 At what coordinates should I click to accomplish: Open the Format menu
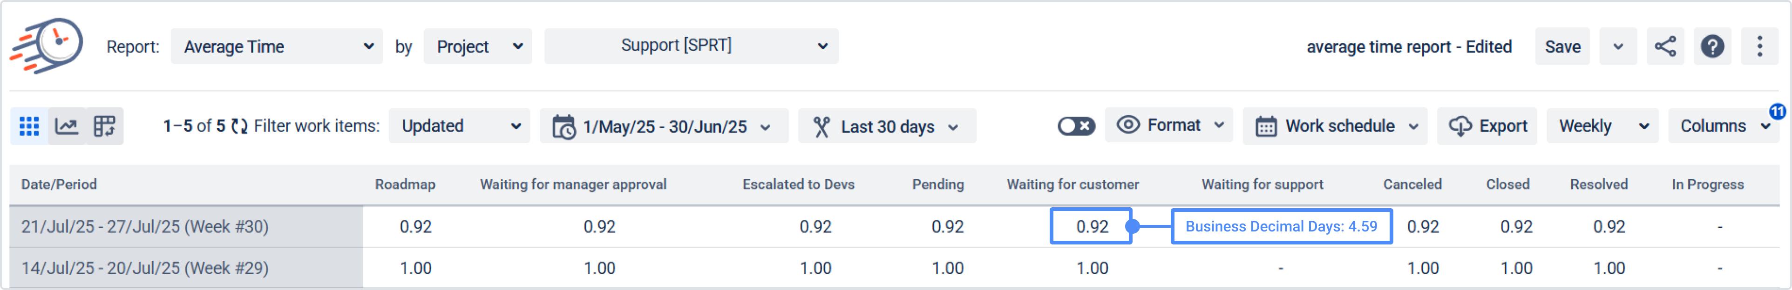[1169, 125]
